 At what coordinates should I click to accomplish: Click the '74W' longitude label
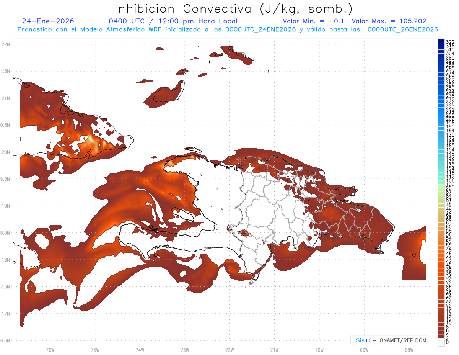coord(140,350)
